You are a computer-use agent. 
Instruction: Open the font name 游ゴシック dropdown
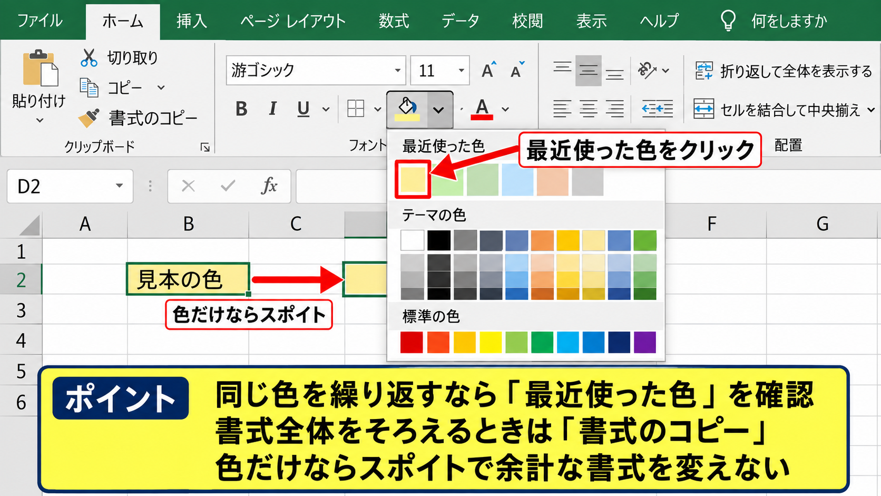tap(398, 70)
